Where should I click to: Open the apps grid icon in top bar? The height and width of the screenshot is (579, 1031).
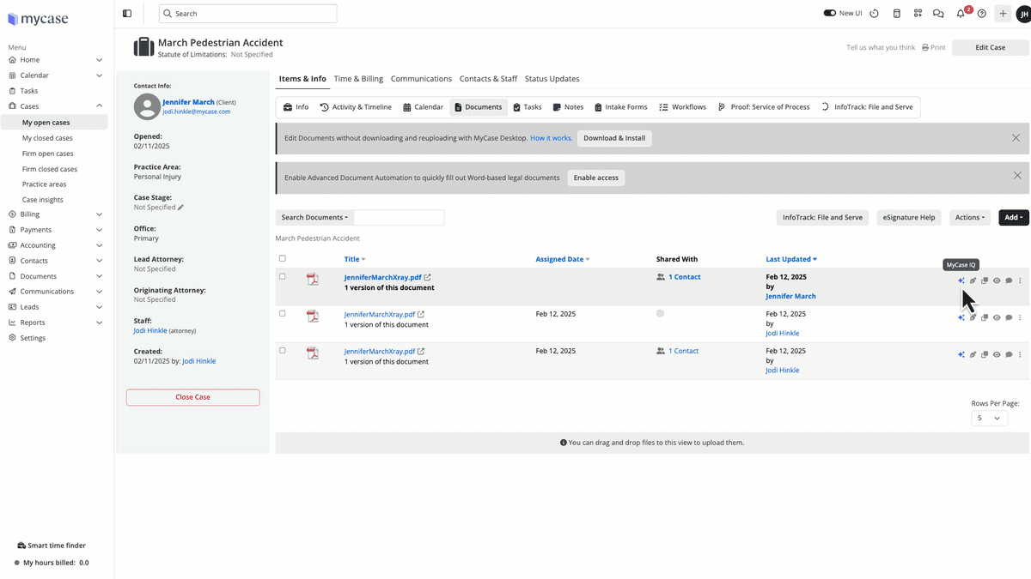pyautogui.click(x=918, y=14)
